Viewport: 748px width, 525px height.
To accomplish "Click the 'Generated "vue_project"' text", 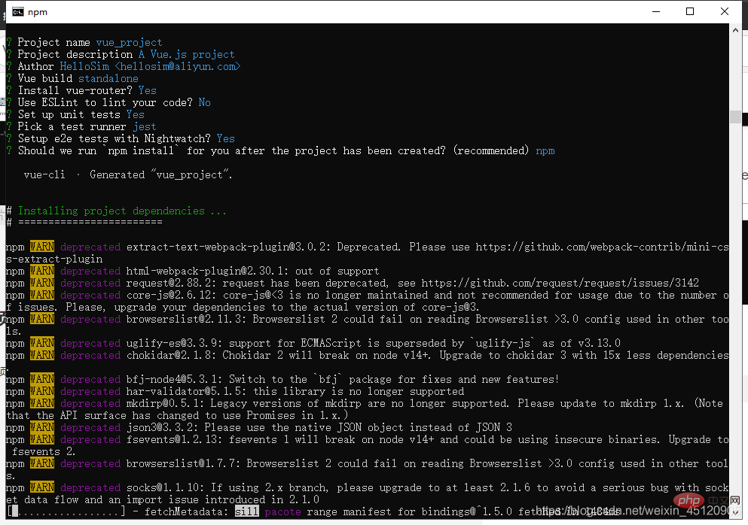I will [x=160, y=174].
